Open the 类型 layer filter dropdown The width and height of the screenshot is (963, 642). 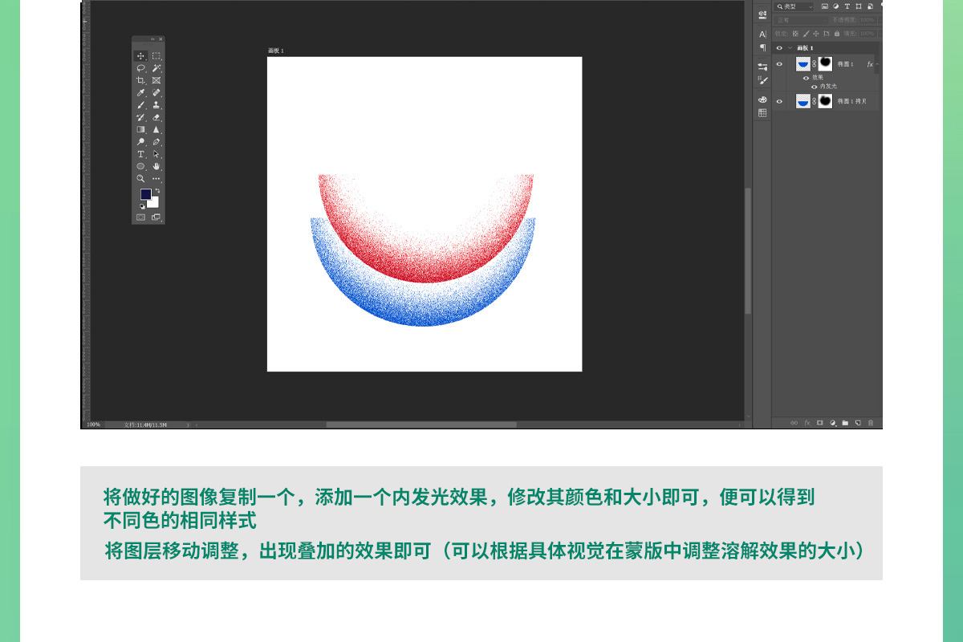794,6
